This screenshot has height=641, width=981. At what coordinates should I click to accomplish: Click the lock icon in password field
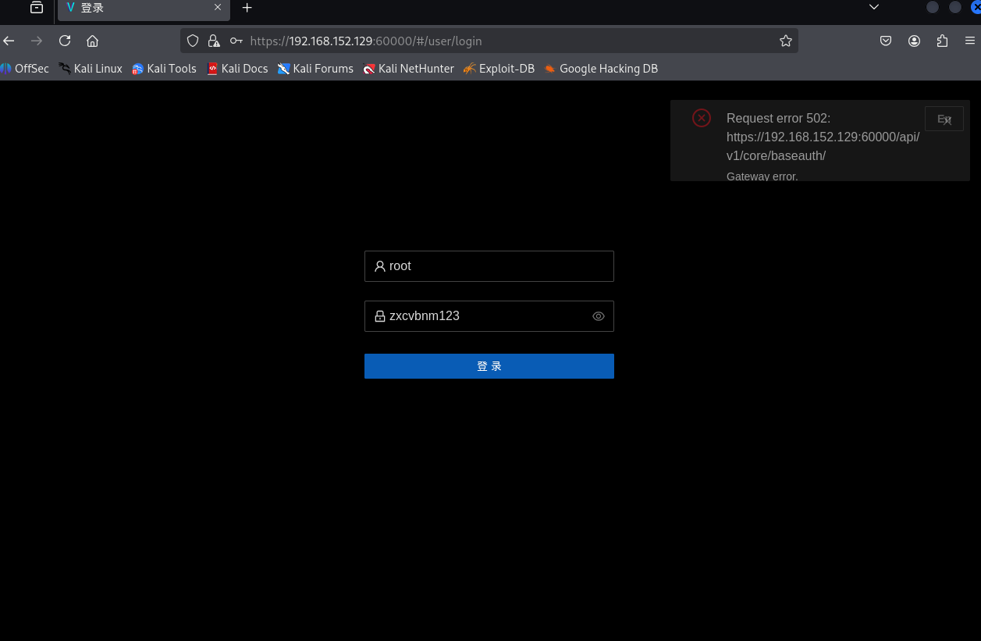380,316
